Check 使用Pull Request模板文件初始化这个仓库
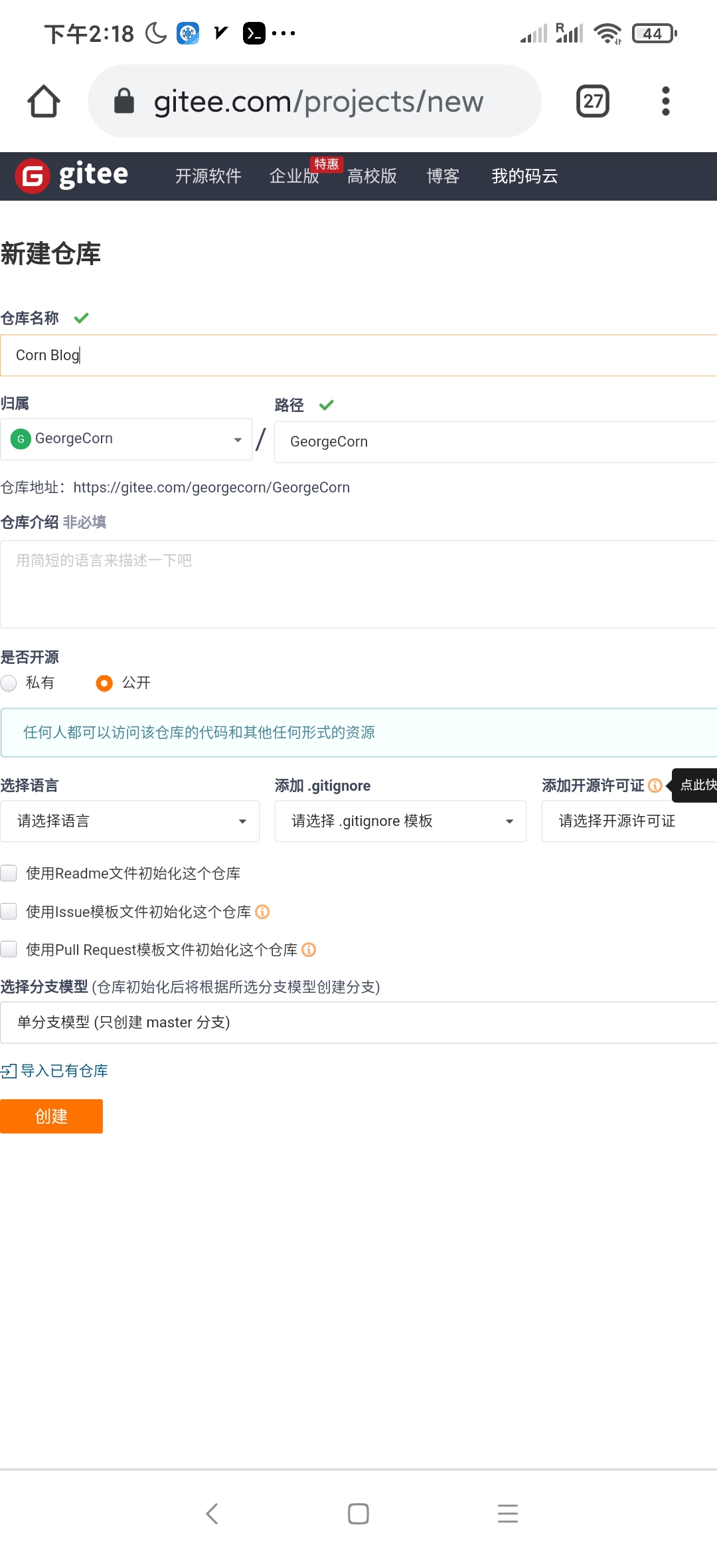717x1555 pixels. pyautogui.click(x=9, y=950)
